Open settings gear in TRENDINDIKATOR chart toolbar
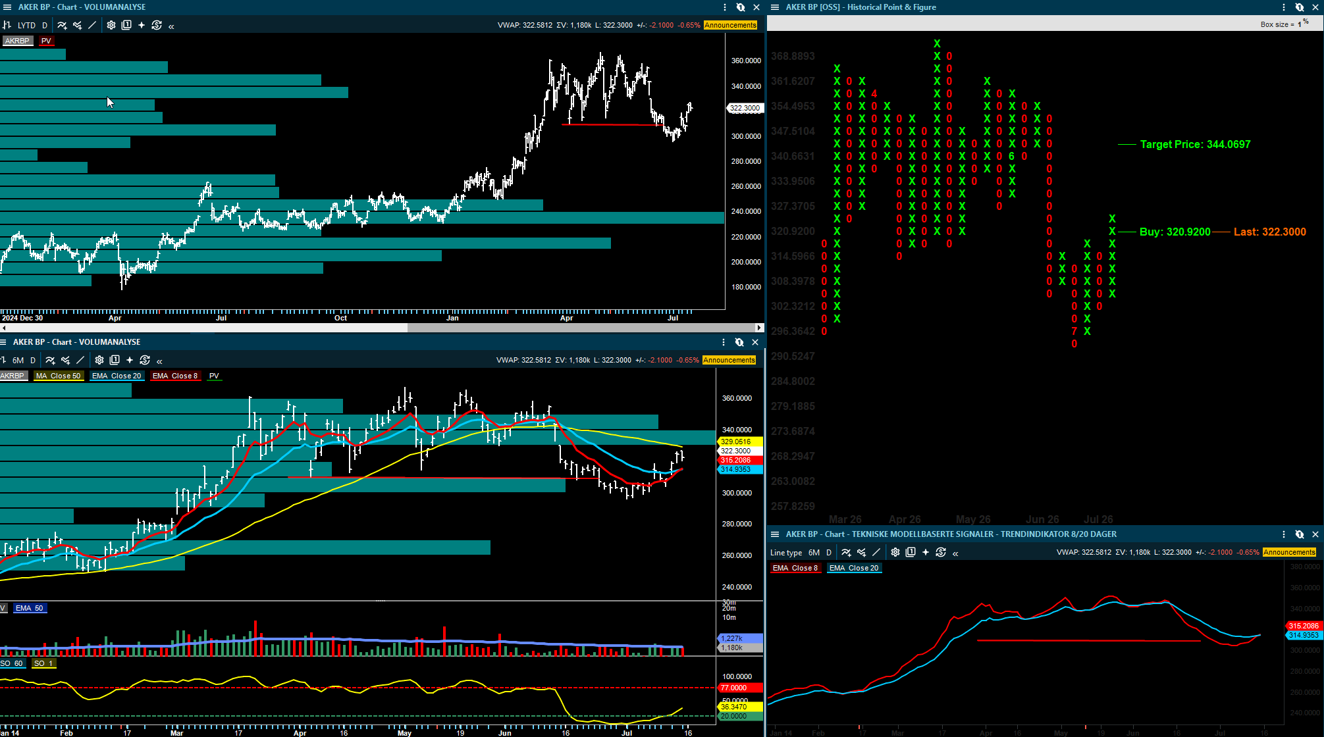This screenshot has width=1324, height=737. point(895,552)
